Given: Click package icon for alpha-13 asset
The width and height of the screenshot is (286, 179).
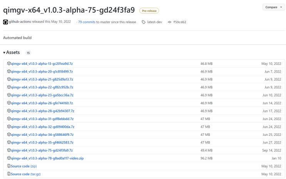Looking at the screenshot, I should [x=9, y=63].
